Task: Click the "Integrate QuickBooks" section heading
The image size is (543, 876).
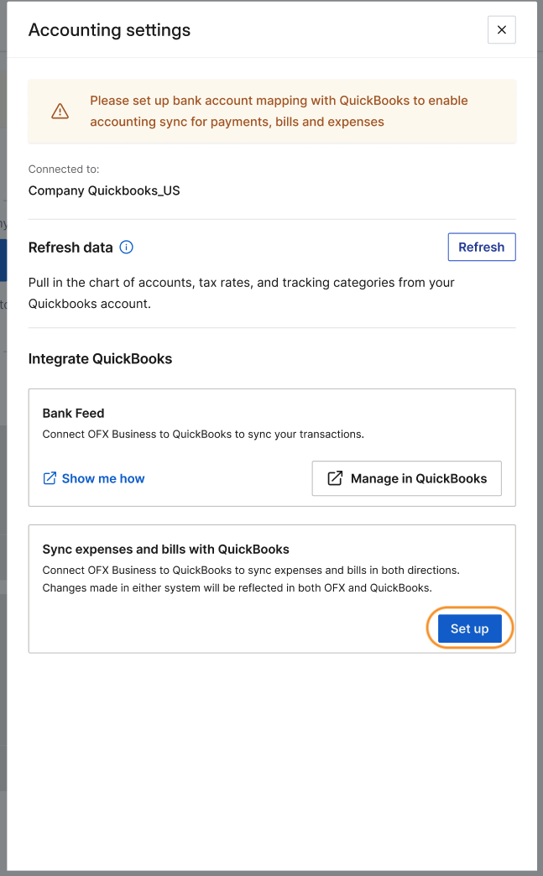Action: (x=100, y=359)
